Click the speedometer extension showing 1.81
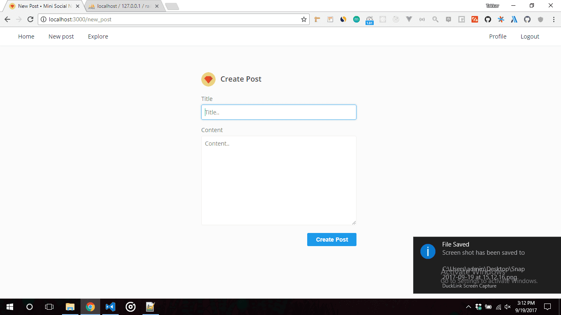This screenshot has height=315, width=561. 369,20
